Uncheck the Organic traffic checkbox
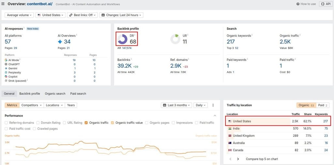The image size is (334, 165). pos(86,122)
